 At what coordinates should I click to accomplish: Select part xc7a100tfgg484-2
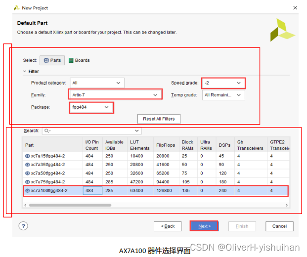[156, 191]
